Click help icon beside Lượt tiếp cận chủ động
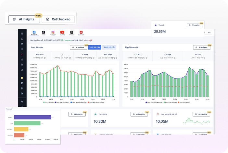 pos(116,58)
